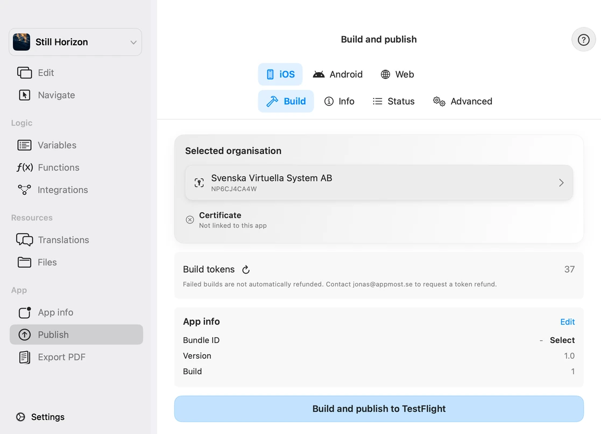
Task: Click the Translations speech bubbles icon
Action: (25, 240)
